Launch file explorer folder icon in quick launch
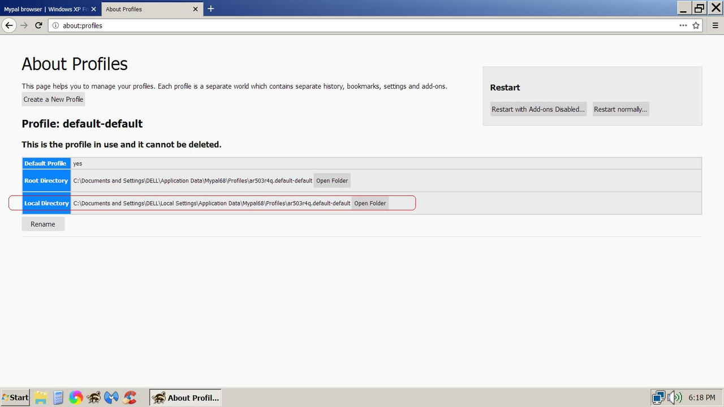724x407 pixels. tap(40, 397)
